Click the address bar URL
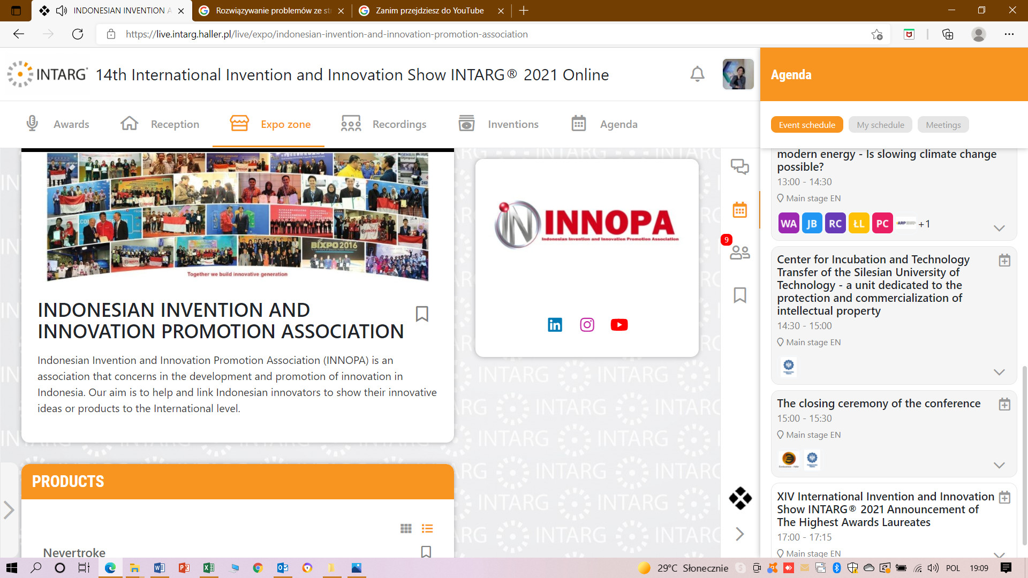 (x=327, y=34)
